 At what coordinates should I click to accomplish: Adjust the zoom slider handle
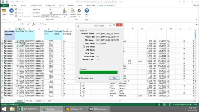pyautogui.click(x=182, y=105)
